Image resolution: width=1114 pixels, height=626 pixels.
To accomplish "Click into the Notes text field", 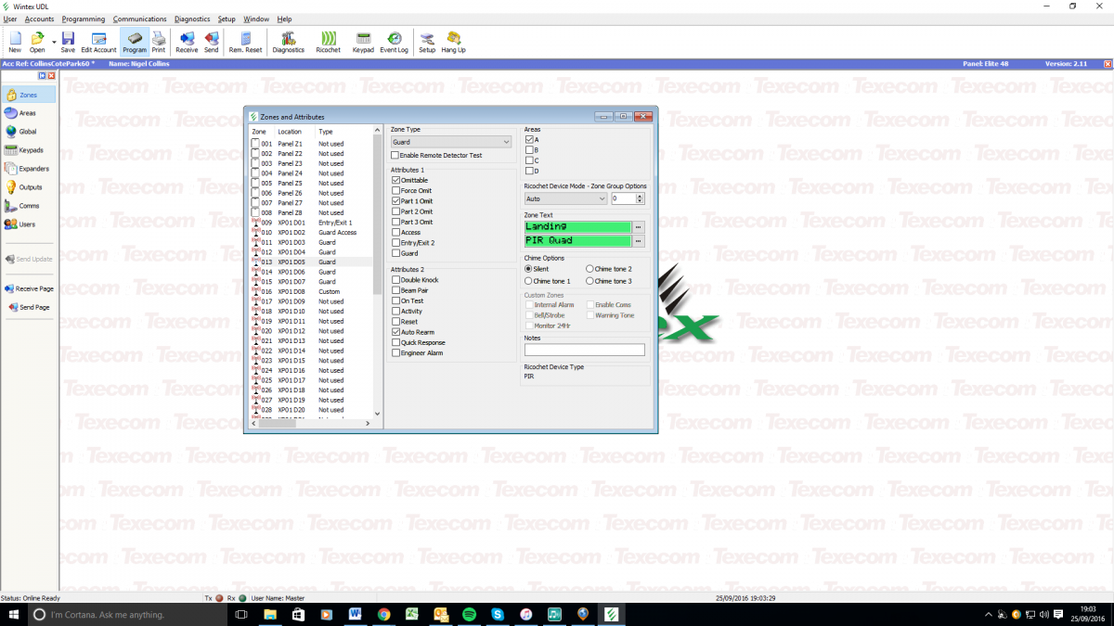I will [x=584, y=350].
